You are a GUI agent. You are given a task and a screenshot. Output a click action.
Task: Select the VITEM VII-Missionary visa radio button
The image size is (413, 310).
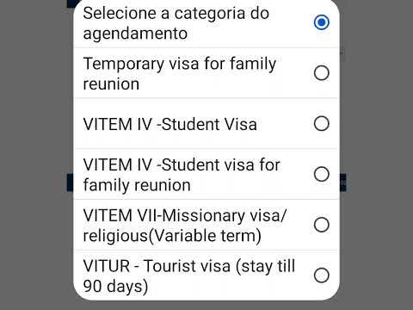coord(321,225)
